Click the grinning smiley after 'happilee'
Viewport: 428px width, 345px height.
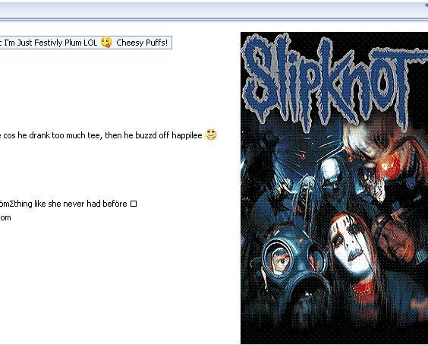click(211, 135)
